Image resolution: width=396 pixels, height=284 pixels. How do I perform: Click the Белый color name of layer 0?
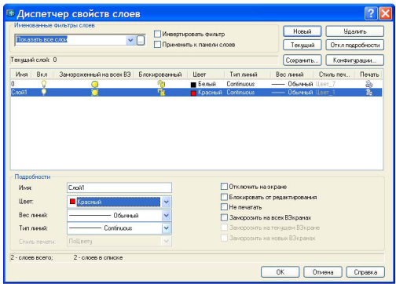coord(207,84)
